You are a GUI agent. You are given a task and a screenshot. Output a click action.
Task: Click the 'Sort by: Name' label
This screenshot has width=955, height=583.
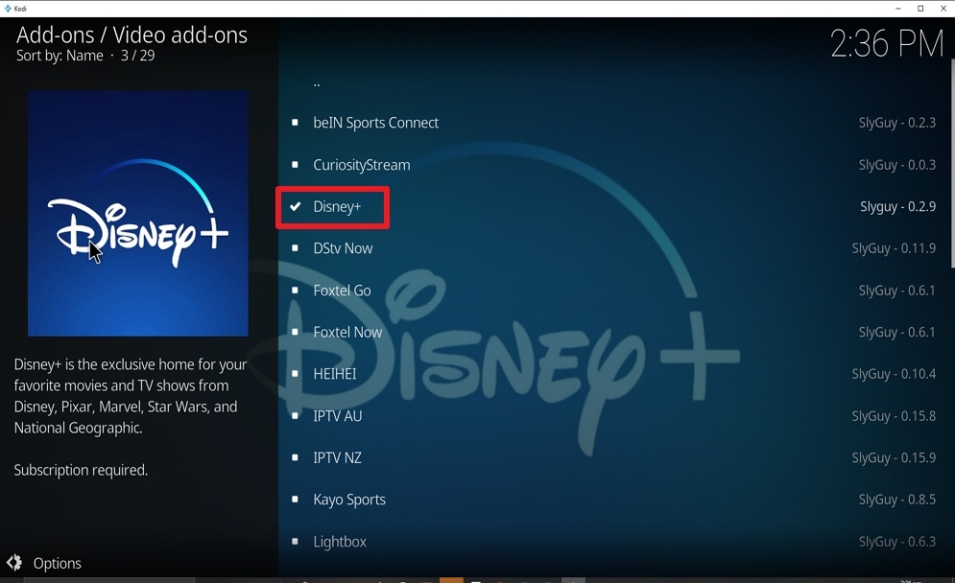tap(60, 56)
